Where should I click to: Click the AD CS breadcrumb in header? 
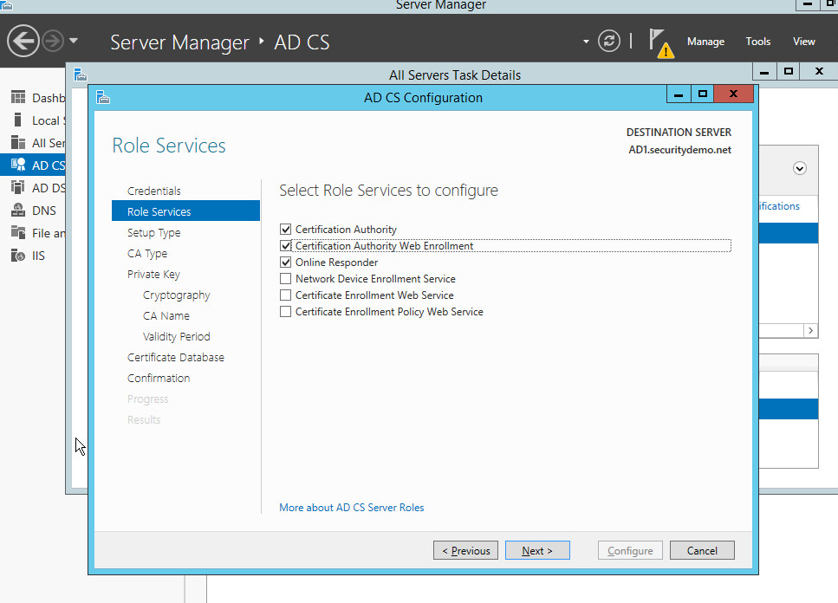pyautogui.click(x=302, y=42)
